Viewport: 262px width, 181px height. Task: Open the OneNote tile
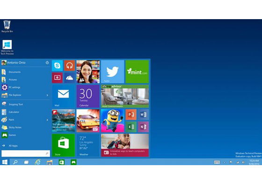(x=143, y=127)
